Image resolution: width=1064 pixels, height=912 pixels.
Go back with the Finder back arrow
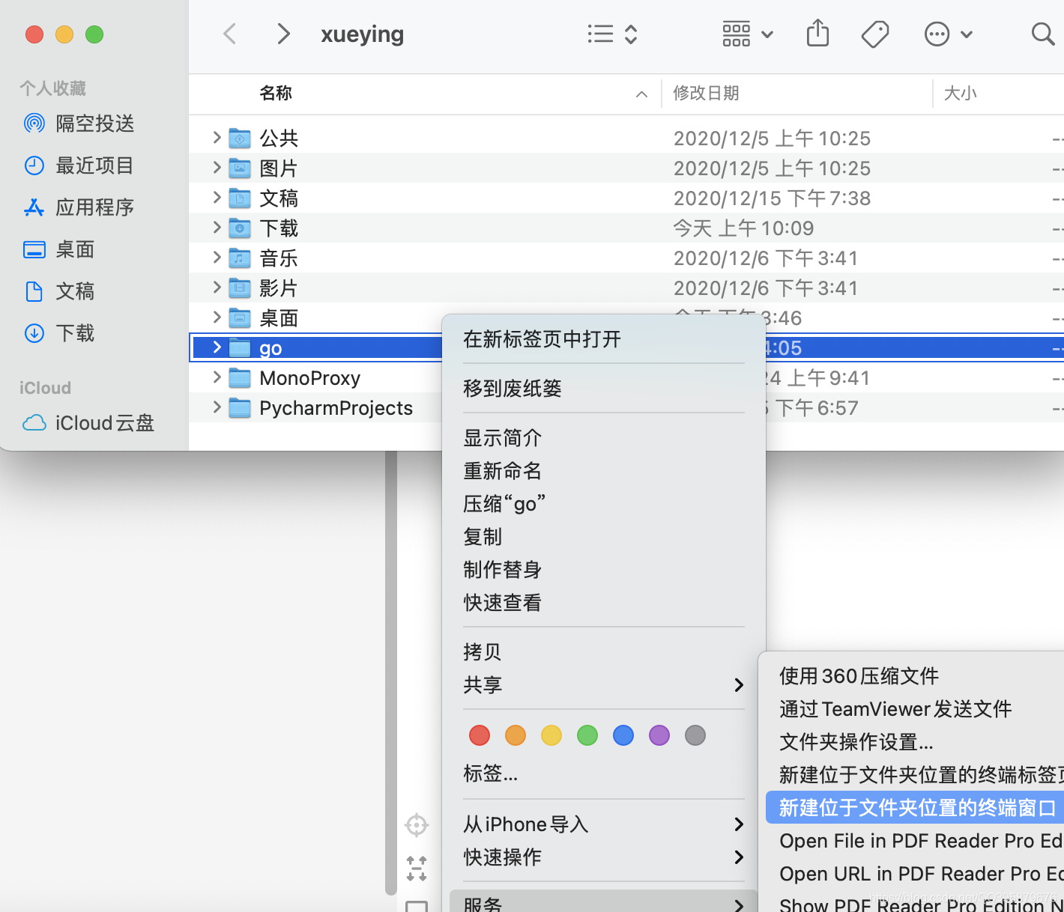(230, 34)
